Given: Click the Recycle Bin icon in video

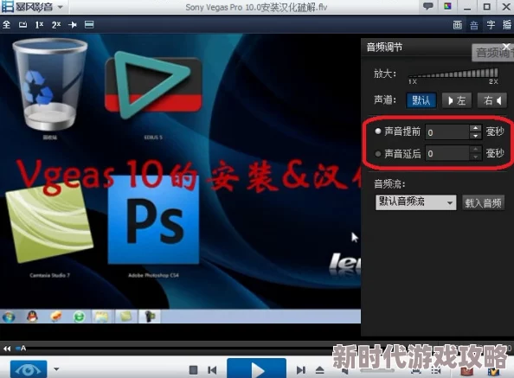Looking at the screenshot, I should click(x=50, y=85).
